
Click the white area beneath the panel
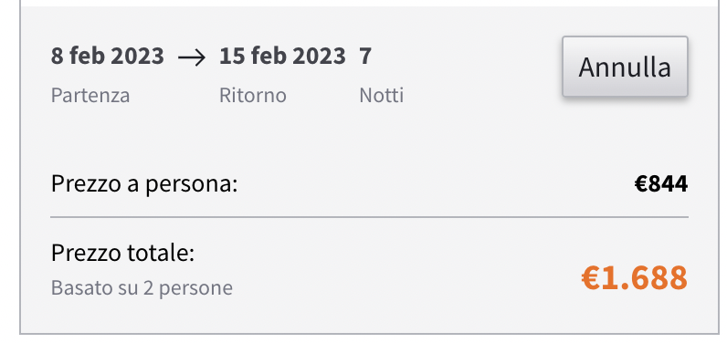[x=370, y=339]
